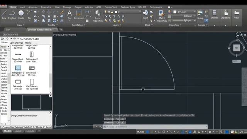Open the Insert ribbon tab
Image resolution: width=247 pixels, height=139 pixels.
[22, 7]
